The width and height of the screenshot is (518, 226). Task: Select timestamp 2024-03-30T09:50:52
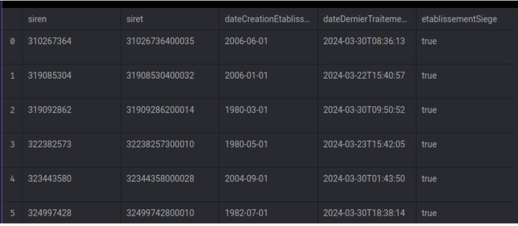tap(364, 110)
